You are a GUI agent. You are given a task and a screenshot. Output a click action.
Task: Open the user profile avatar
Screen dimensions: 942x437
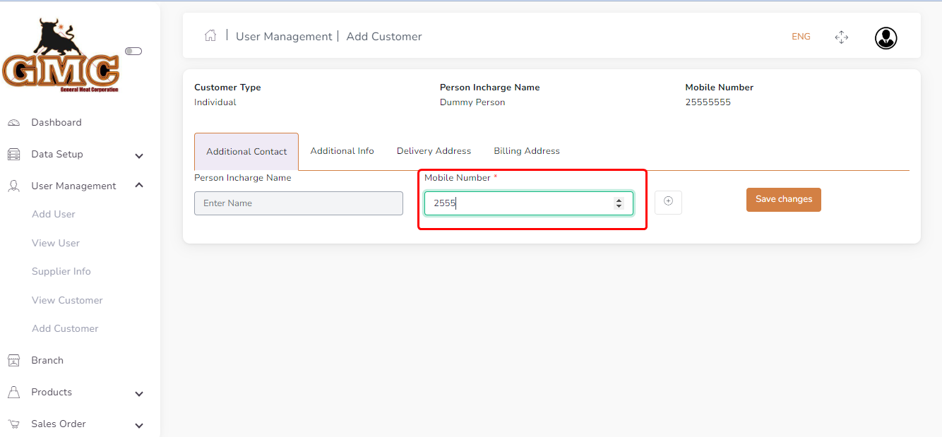[886, 38]
